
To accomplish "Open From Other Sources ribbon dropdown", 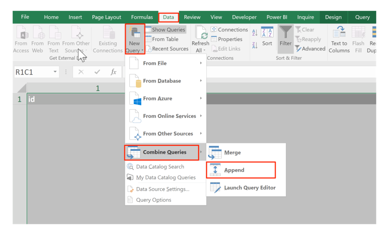I will (x=76, y=40).
